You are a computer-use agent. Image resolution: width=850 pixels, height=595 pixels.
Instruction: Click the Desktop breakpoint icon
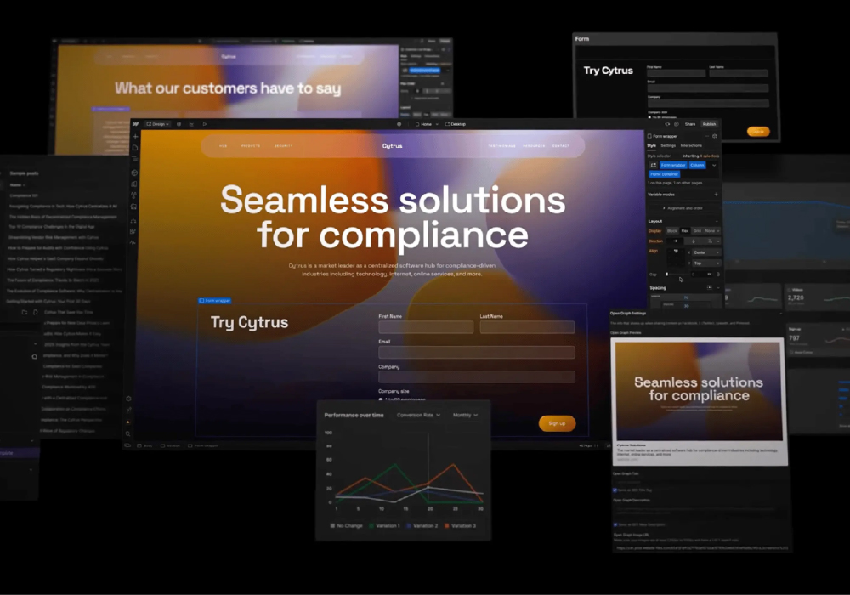(445, 124)
